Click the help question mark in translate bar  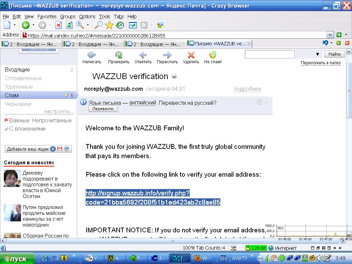pos(259,102)
